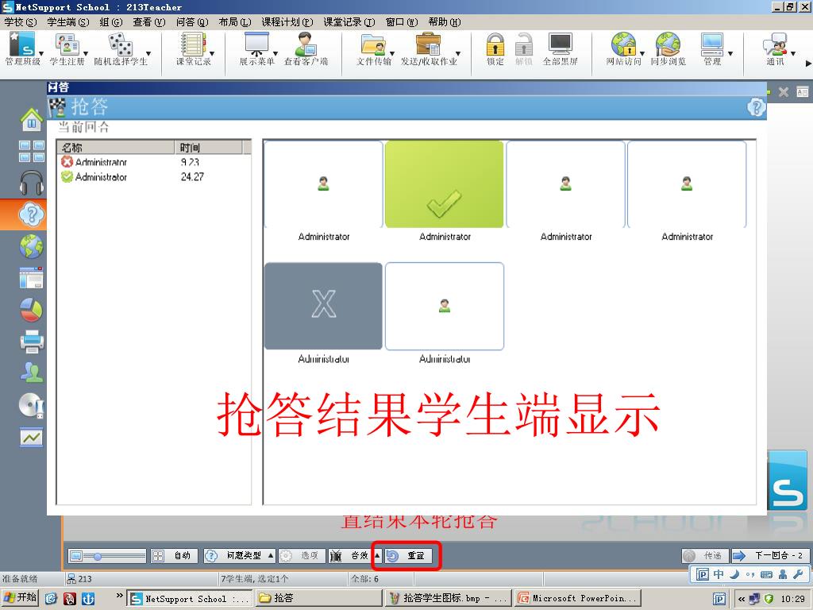Expand the 管理班级 dropdown arrow

click(41, 54)
